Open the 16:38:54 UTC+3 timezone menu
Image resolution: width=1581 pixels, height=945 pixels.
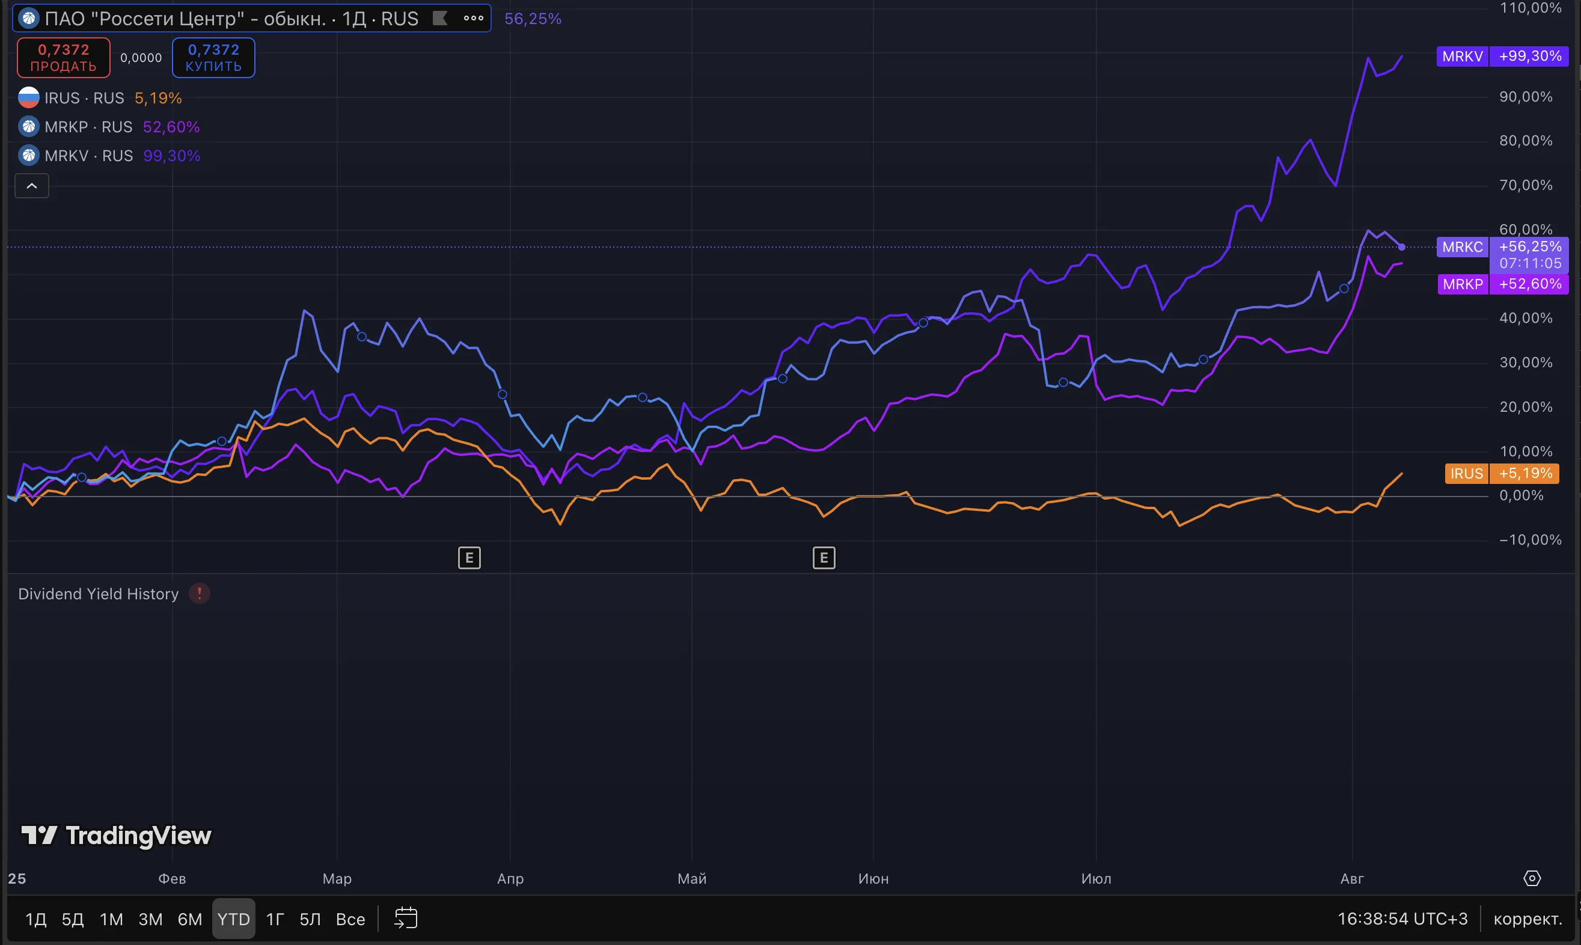(x=1402, y=919)
